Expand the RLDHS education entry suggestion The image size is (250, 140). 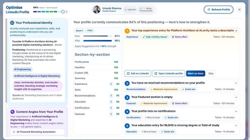click(x=236, y=126)
